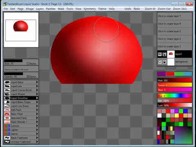This screenshot has width=196, height=147.
Task: Select the Lighten tool icon
Action: 7,130
